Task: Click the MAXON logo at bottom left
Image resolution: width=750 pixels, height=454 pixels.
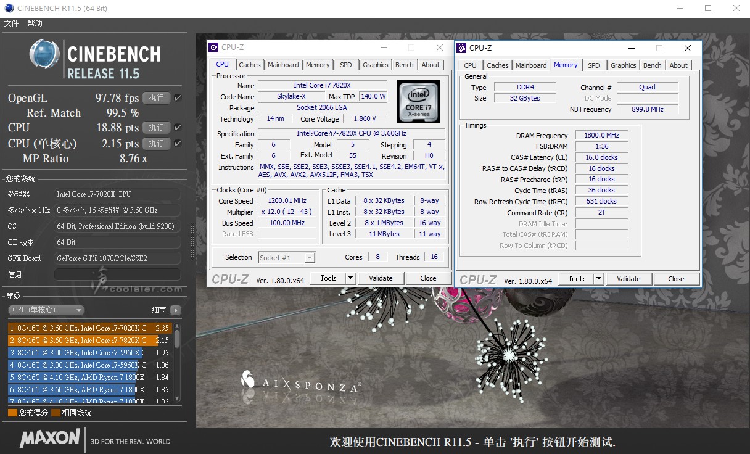Action: (50, 439)
